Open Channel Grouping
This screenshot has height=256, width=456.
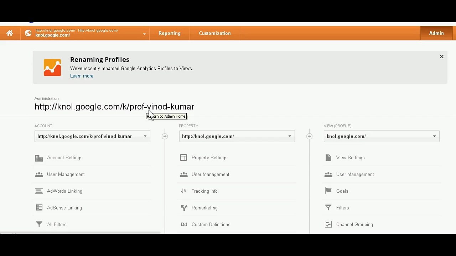click(x=354, y=225)
